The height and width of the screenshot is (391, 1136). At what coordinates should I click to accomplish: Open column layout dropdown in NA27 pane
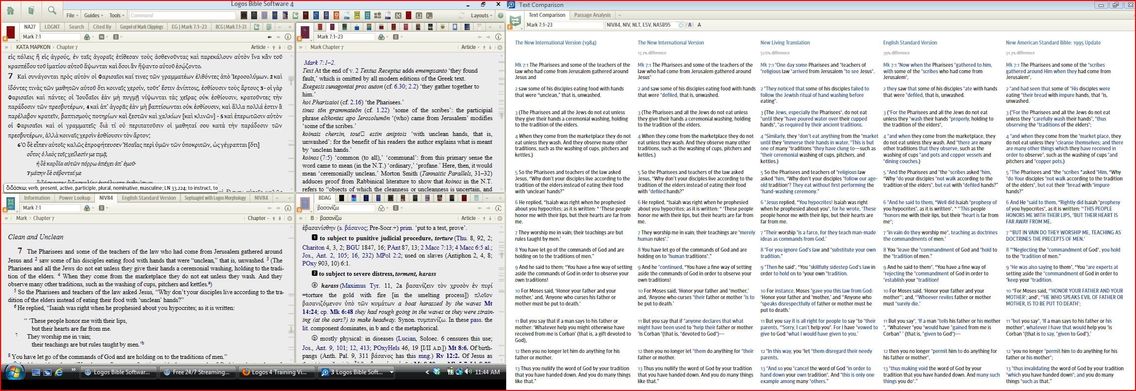117,37
